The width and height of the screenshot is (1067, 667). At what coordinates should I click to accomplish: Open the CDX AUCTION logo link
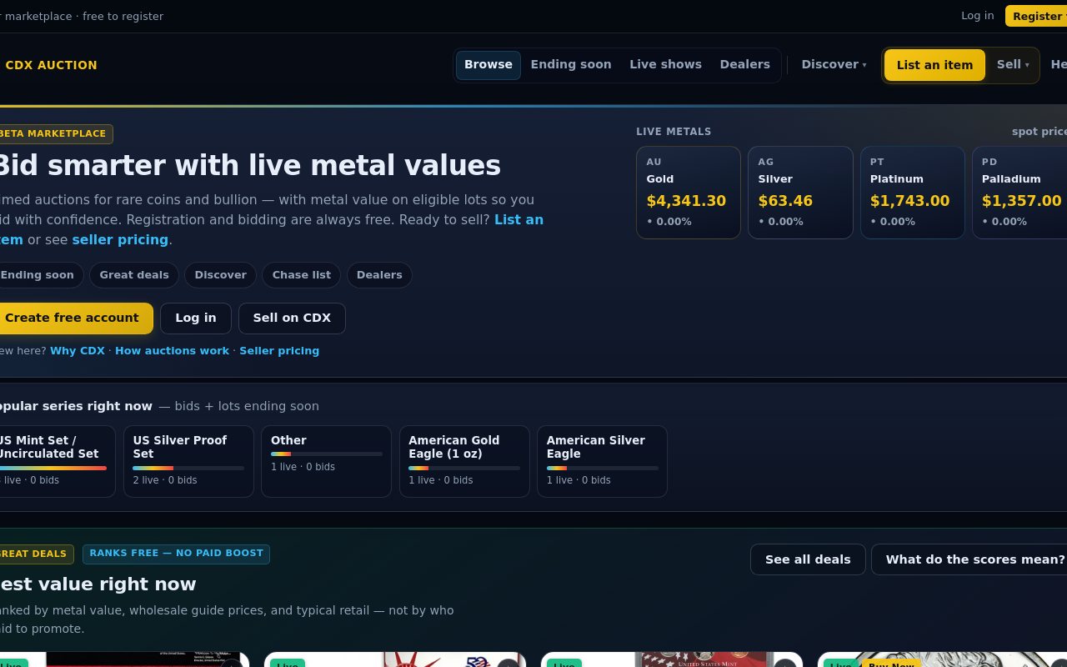(51, 65)
